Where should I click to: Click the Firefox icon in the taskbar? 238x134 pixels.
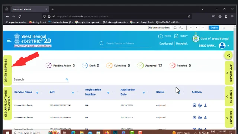click(x=107, y=133)
